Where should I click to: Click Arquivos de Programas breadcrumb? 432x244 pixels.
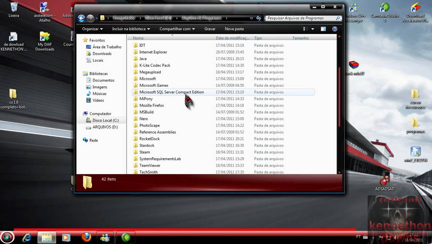[x=201, y=18]
